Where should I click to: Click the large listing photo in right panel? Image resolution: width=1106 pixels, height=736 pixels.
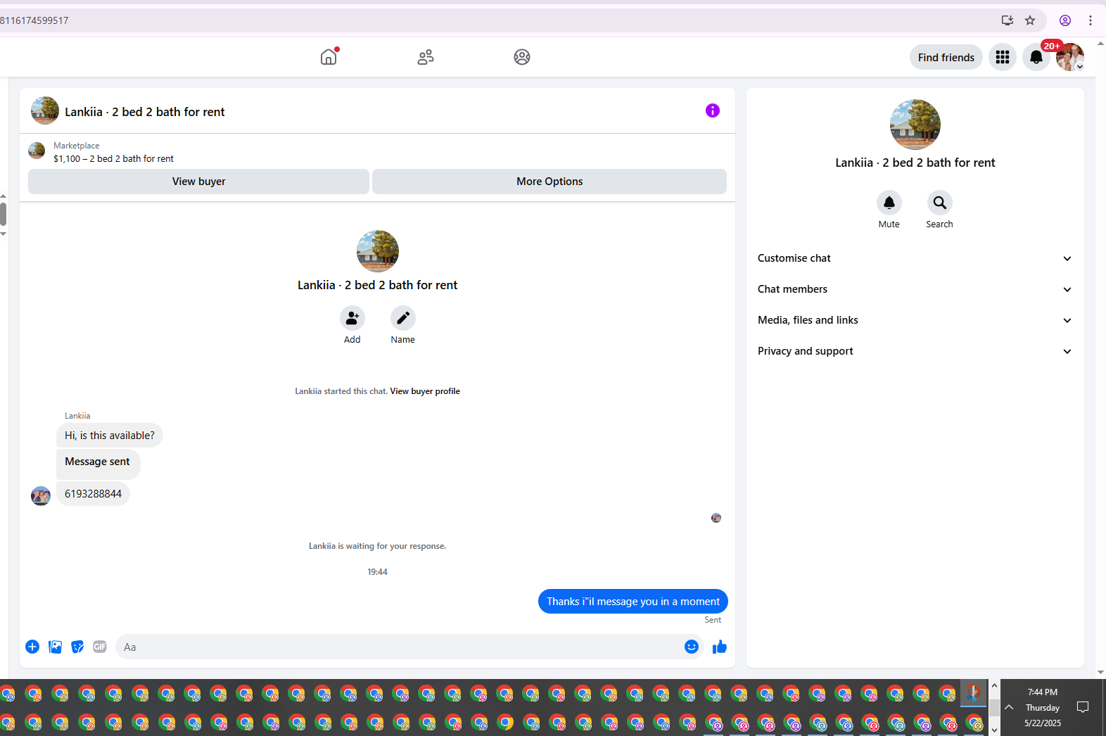[x=915, y=125]
